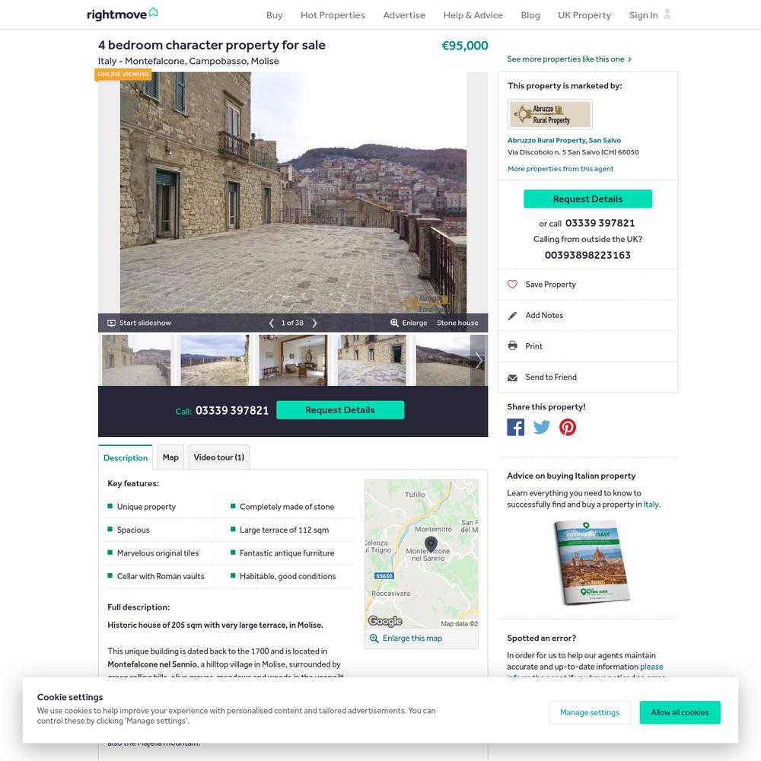761x761 pixels.
Task: Click Start slideshow
Action: tap(145, 323)
